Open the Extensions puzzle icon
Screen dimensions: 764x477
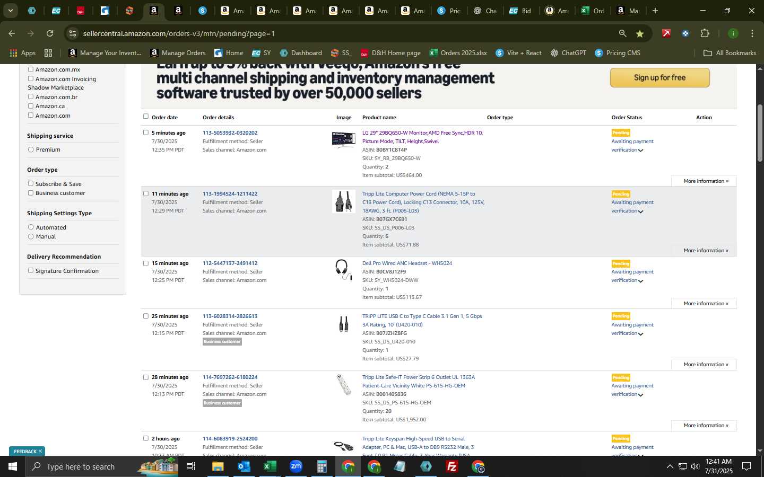[x=705, y=33]
